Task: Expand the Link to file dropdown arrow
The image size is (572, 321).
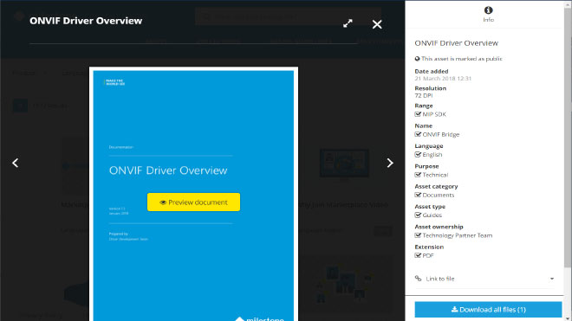Action: tap(552, 279)
